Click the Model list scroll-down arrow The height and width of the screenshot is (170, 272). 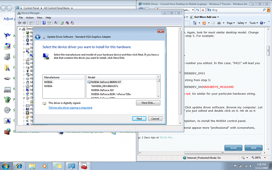coord(158,96)
